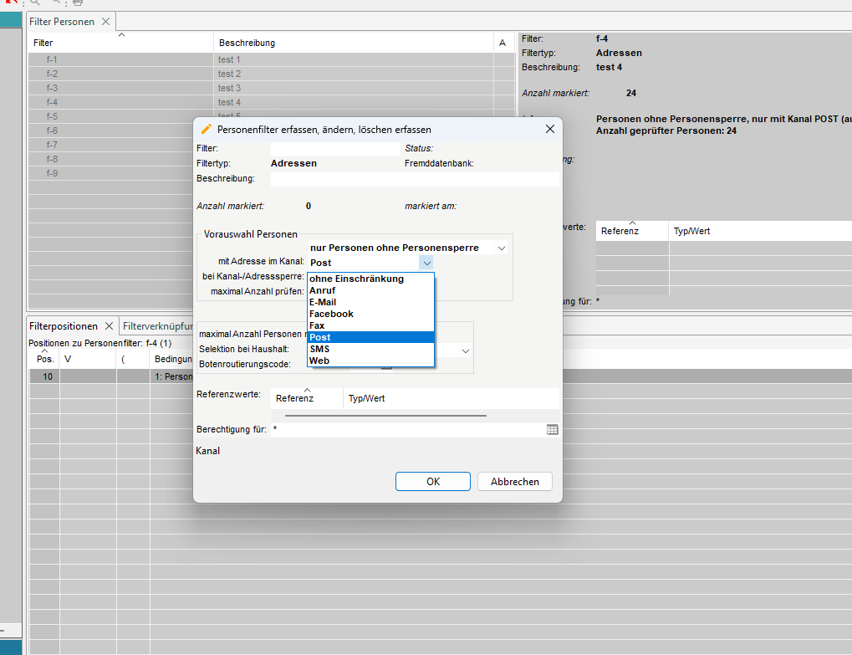Viewport: 852px width, 655px height.
Task: Choose the 'Web' channel option
Action: (x=319, y=361)
